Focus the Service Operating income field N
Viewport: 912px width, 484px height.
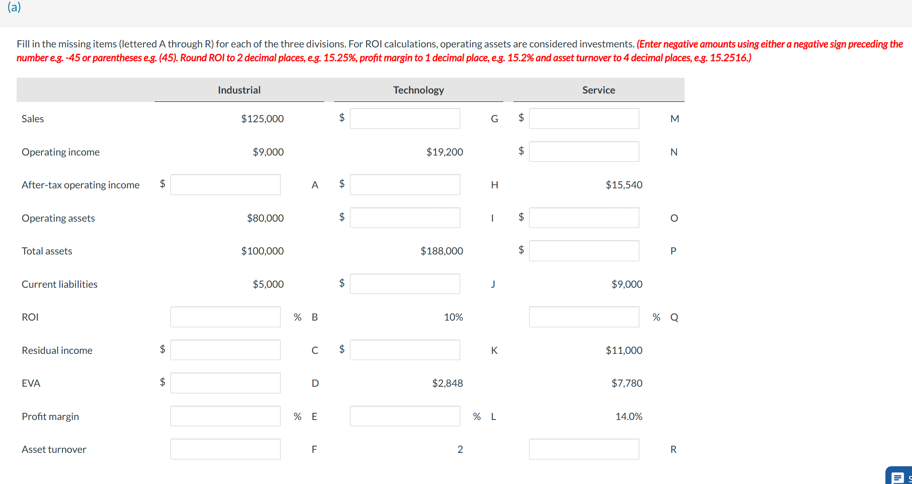tap(584, 152)
